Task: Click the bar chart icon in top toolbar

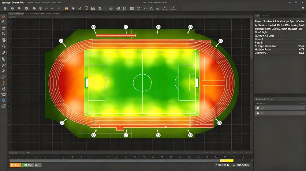Action: tap(157, 8)
